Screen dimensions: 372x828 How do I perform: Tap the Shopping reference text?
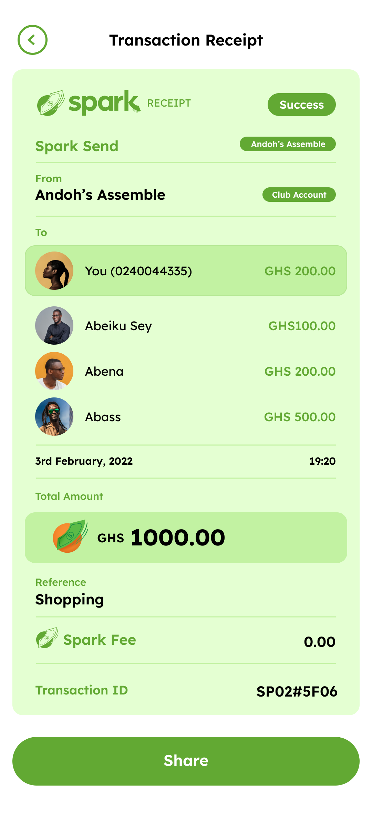(70, 600)
